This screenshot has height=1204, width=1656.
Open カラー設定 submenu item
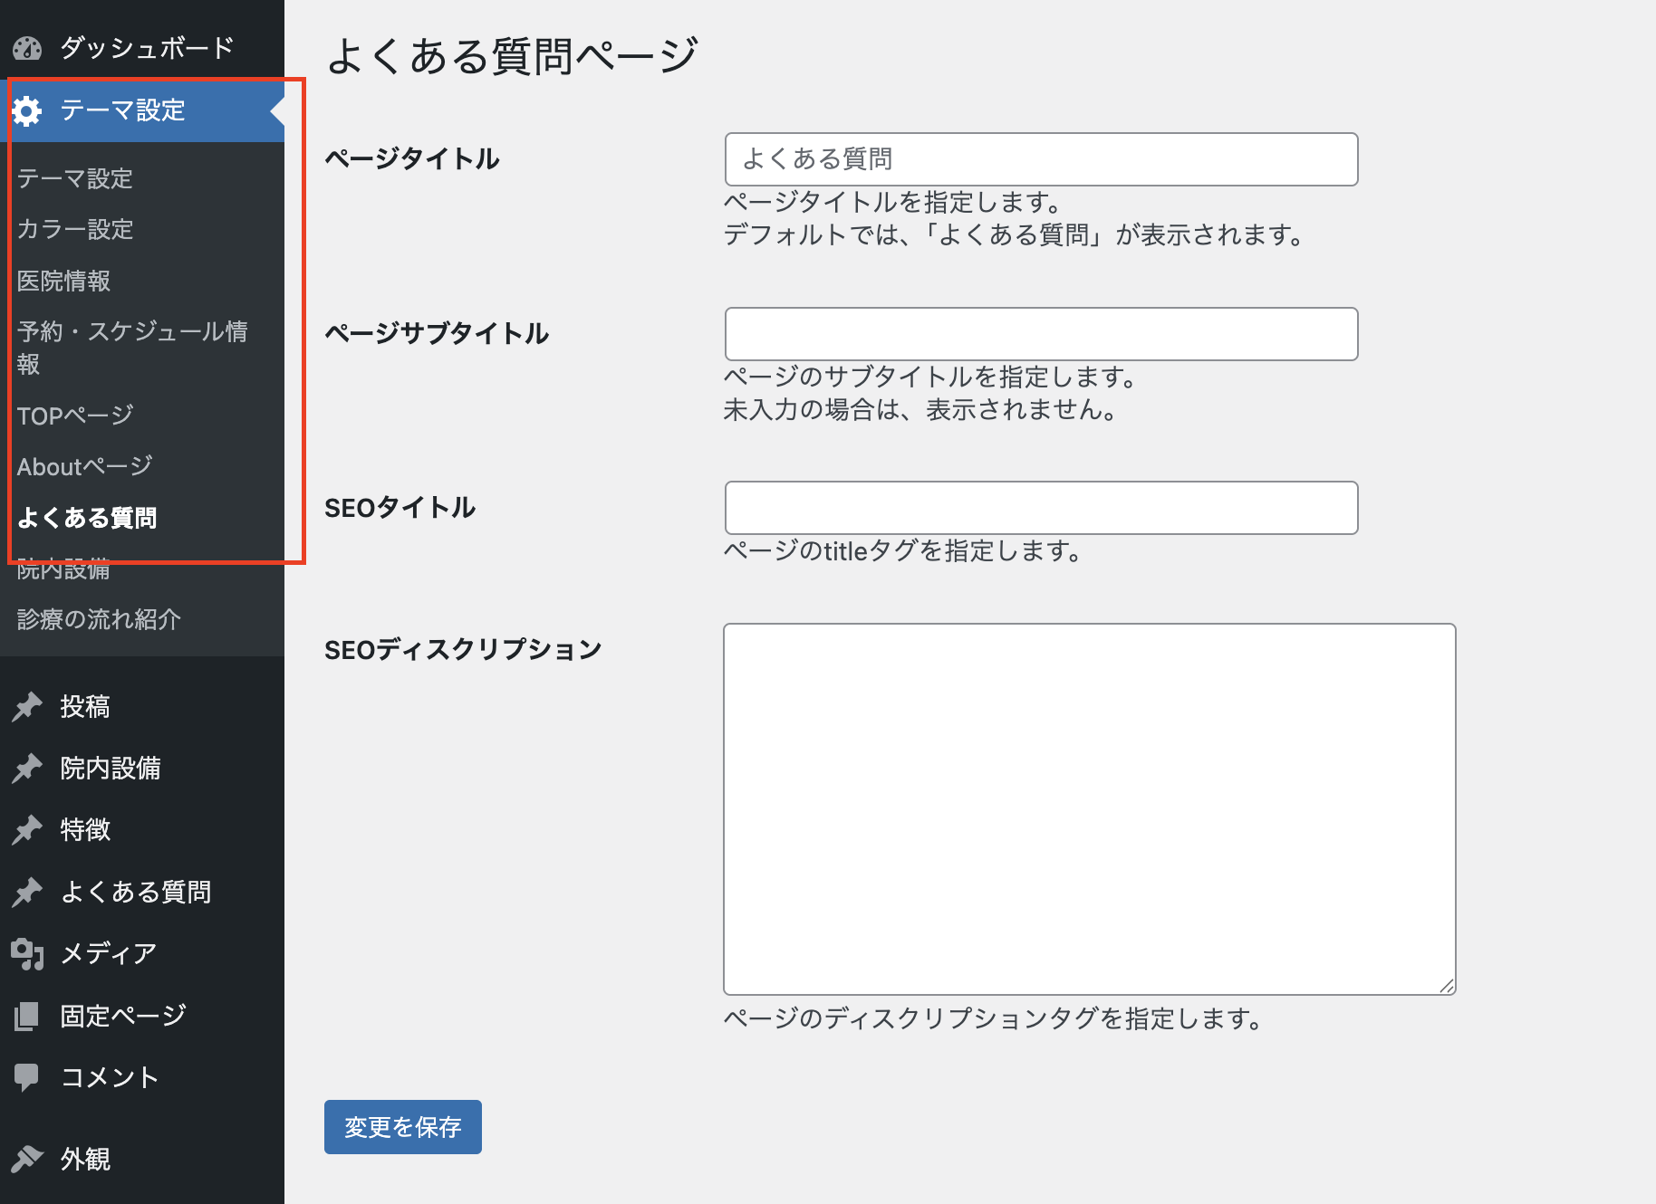75,230
